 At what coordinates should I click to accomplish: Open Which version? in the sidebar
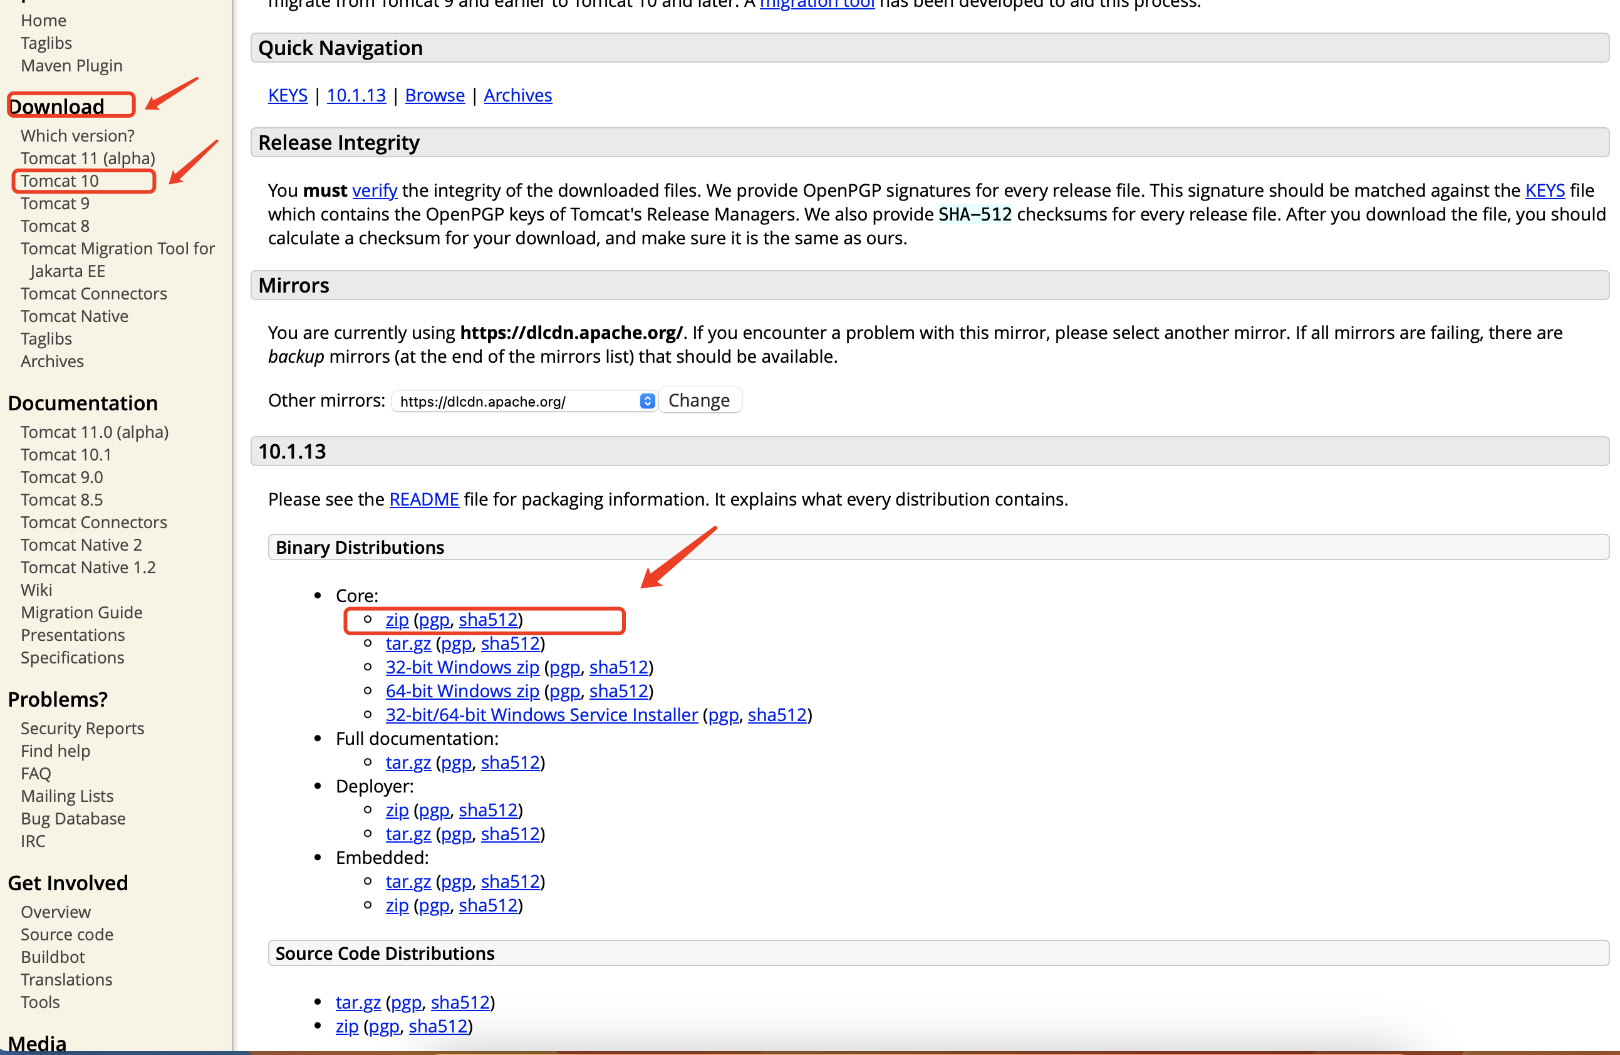coord(78,136)
